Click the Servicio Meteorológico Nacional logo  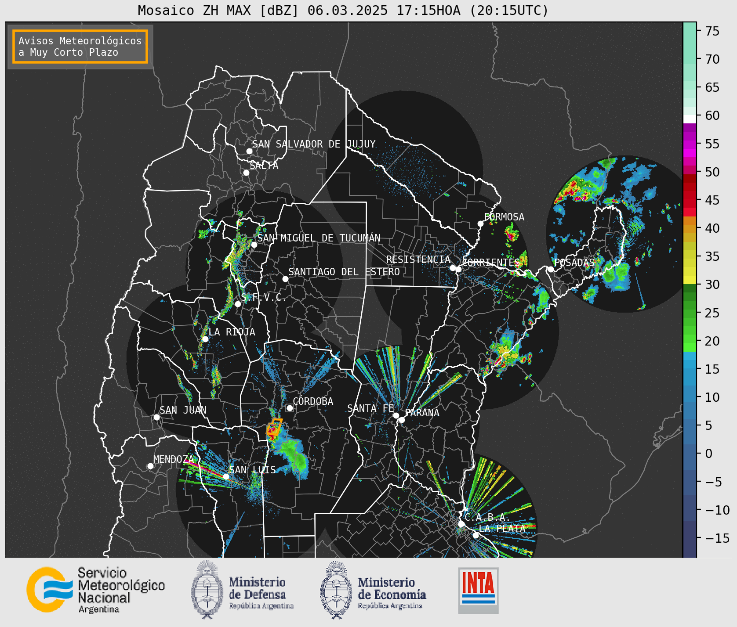click(95, 590)
